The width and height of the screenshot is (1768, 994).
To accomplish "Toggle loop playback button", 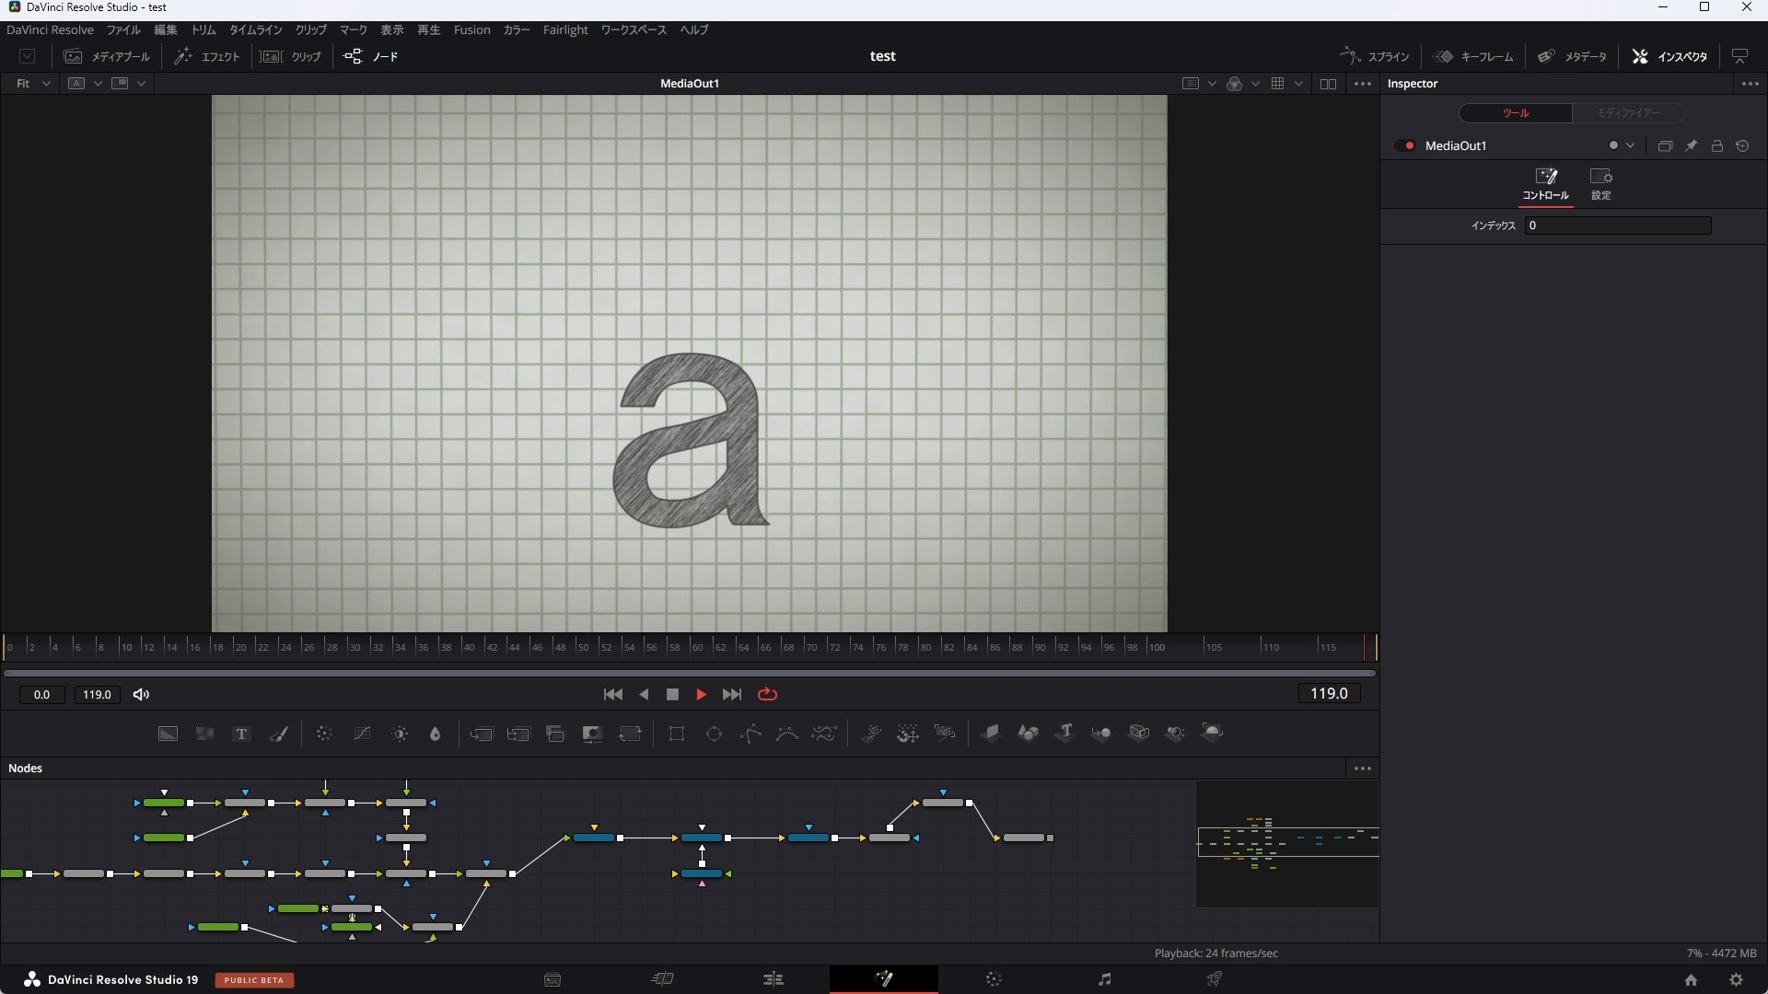I will click(x=767, y=695).
